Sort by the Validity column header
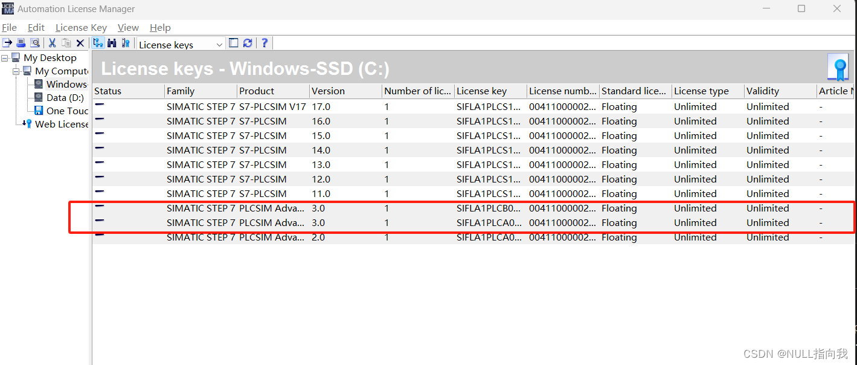The height and width of the screenshot is (365, 857). tap(780, 91)
